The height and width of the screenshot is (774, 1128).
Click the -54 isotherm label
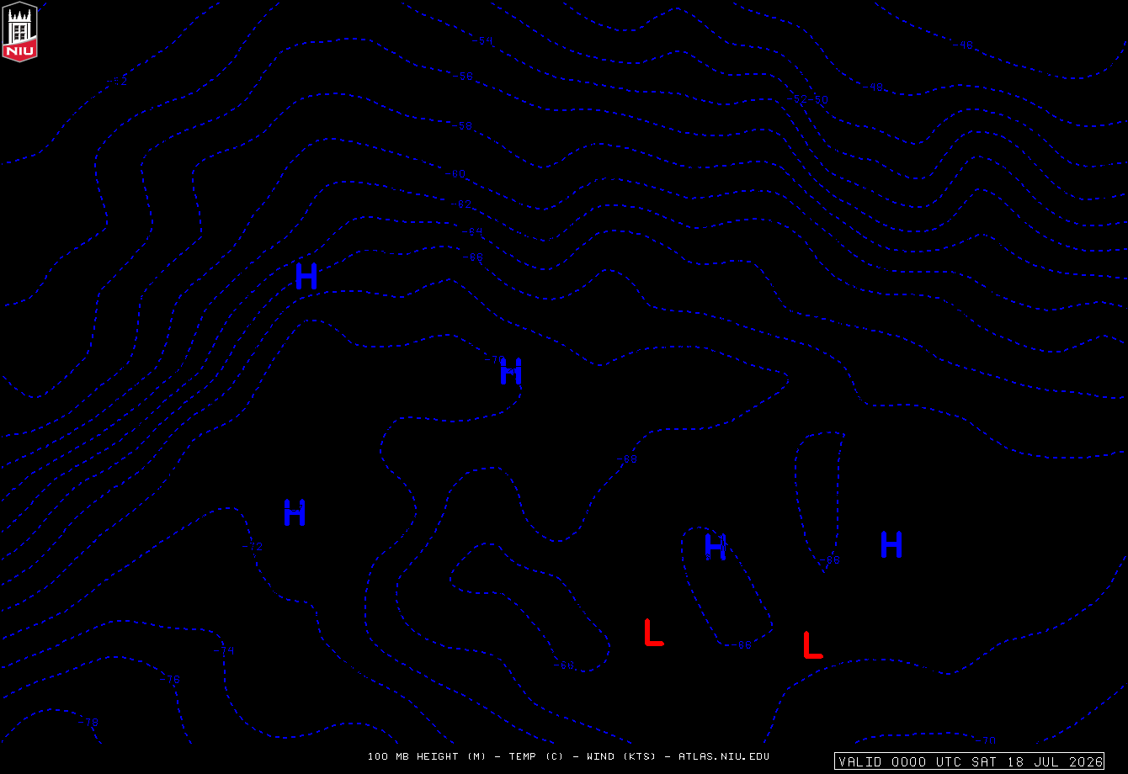pos(482,40)
